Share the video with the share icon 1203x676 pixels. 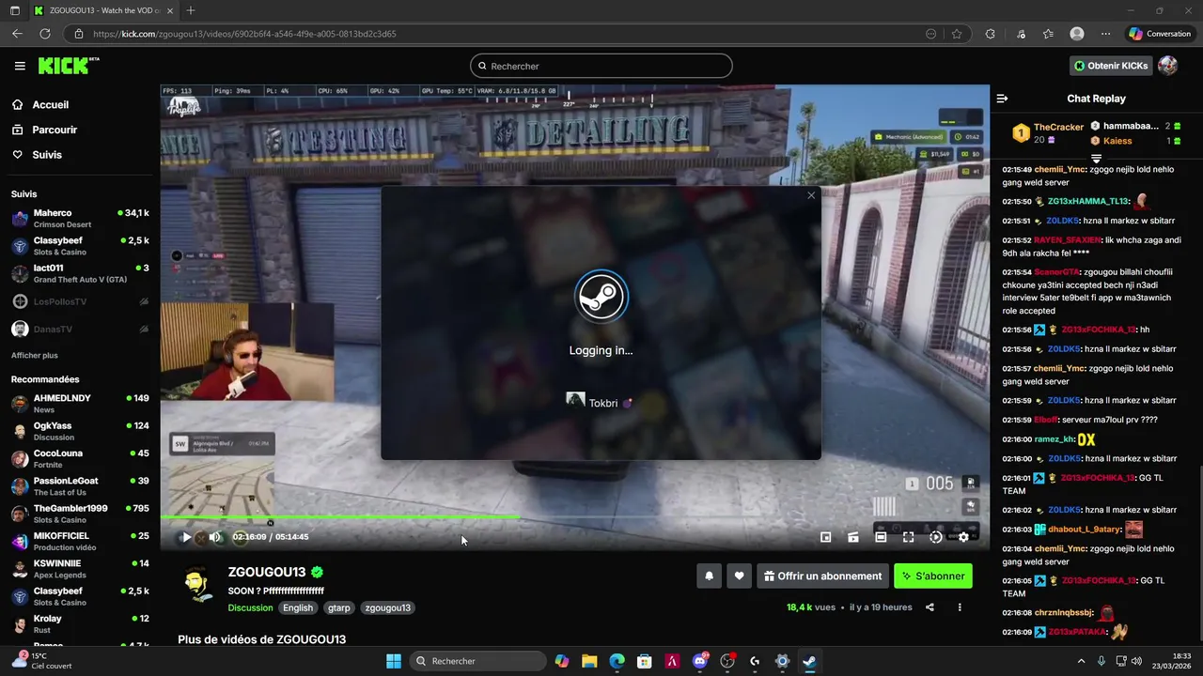click(x=930, y=607)
